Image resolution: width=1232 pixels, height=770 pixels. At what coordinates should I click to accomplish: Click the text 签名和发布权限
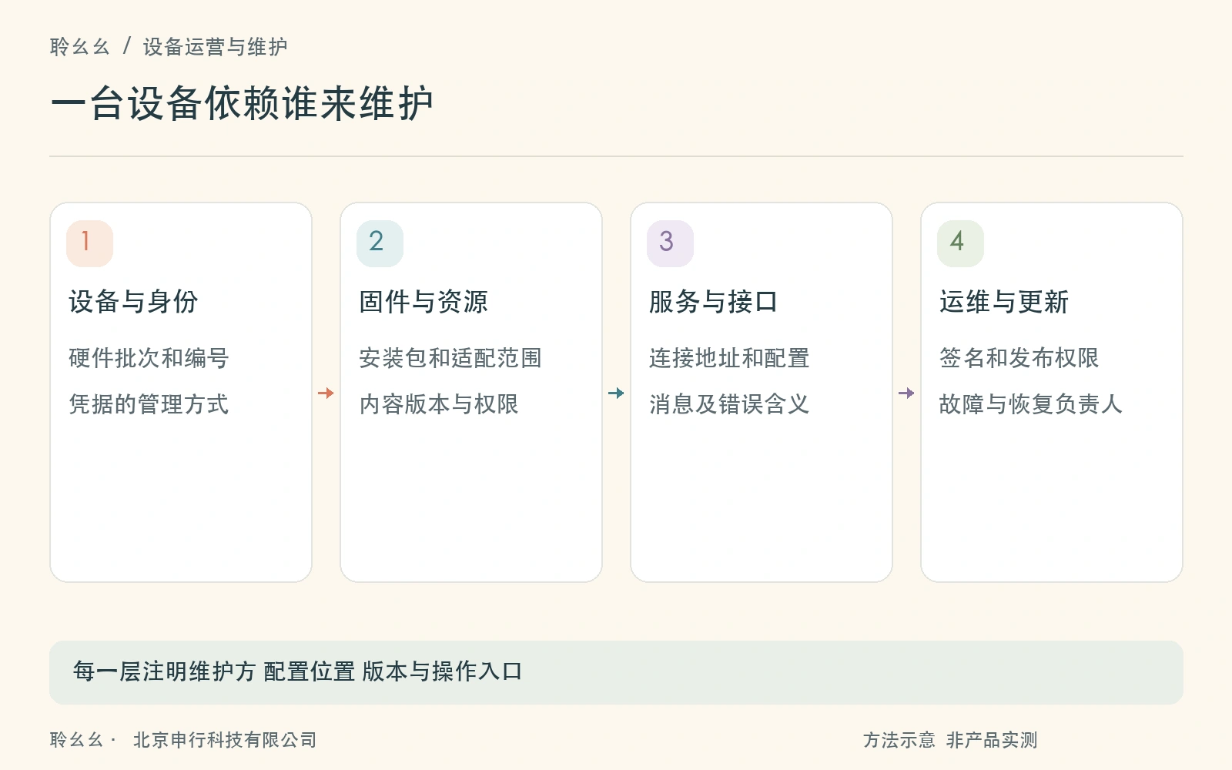1019,358
